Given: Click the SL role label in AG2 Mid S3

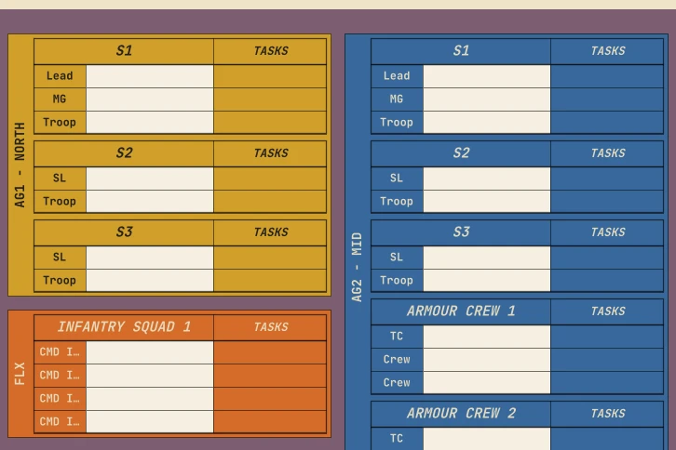Looking at the screenshot, I should 397,258.
